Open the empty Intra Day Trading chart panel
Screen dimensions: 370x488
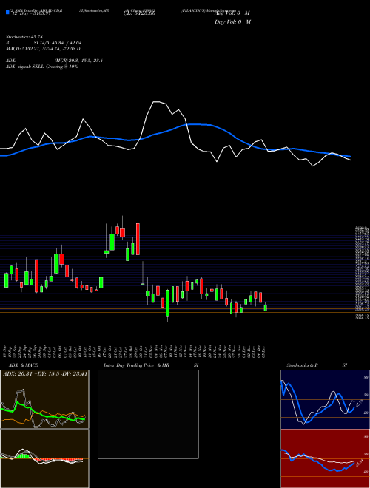[x=148, y=414]
